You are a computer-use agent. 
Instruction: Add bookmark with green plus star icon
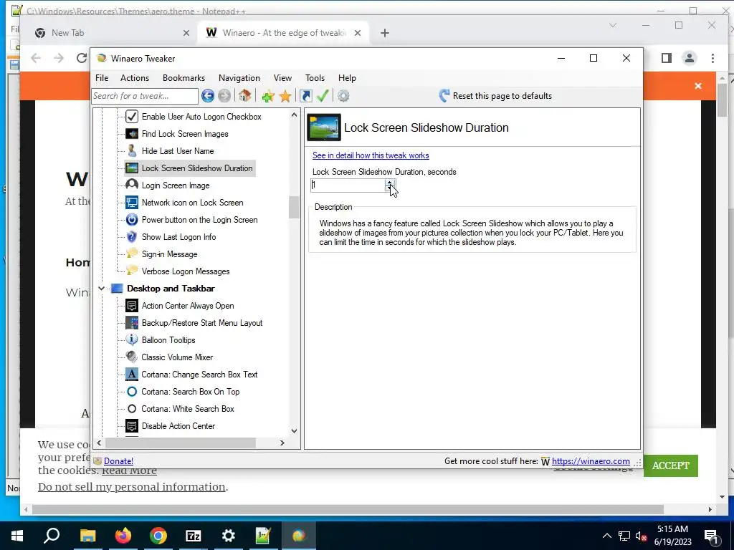click(x=268, y=96)
